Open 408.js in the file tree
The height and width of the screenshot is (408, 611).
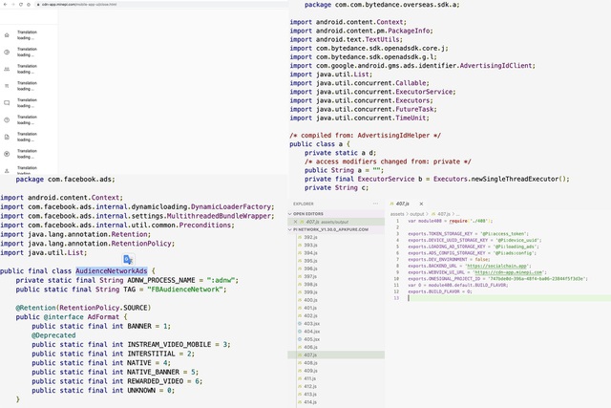310,363
